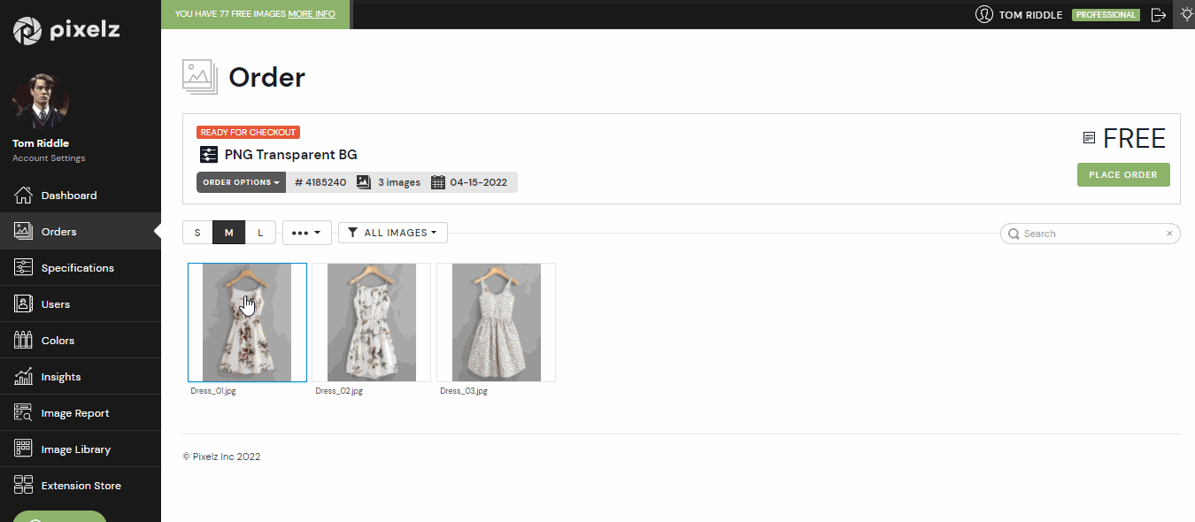Click the Pixelz logo
The width and height of the screenshot is (1195, 522).
pos(66,31)
